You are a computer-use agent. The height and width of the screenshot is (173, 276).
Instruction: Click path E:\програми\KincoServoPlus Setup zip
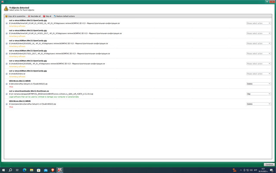tap(33, 104)
